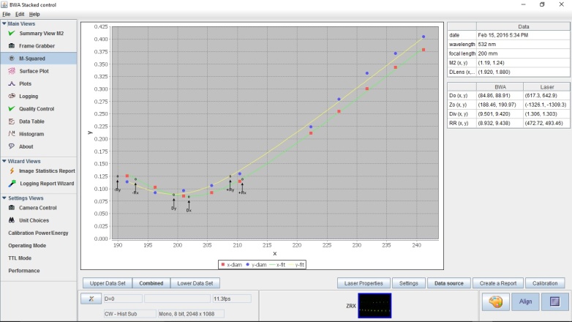Click the color palette button
The width and height of the screenshot is (572, 322).
coord(495,302)
